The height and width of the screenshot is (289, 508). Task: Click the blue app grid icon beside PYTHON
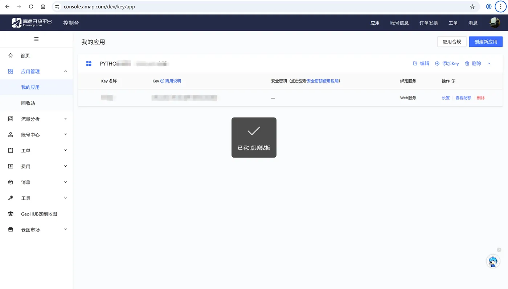[x=89, y=63]
